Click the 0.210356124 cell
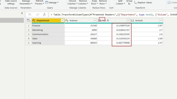 (114, 38)
